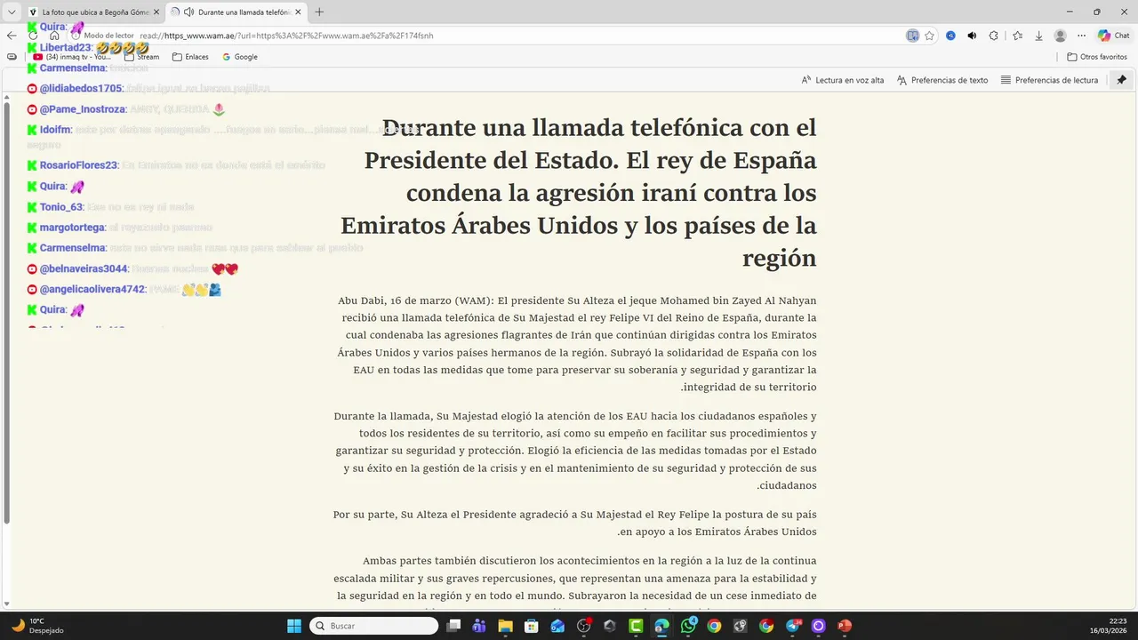Toggle the pin reader toolbar button

1121,80
